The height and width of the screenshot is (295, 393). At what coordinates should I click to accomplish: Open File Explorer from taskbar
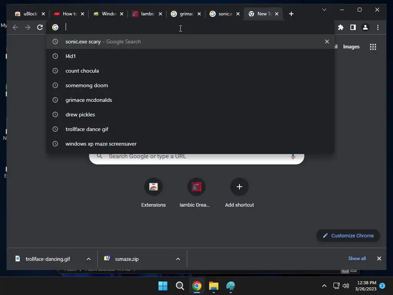[x=214, y=286]
